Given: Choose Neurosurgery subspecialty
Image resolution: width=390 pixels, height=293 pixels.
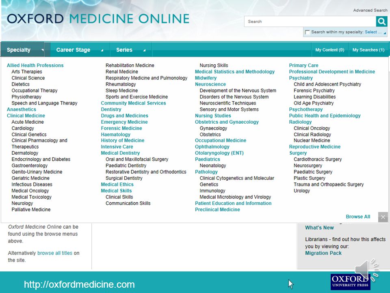Looking at the screenshot, I should 308,166.
